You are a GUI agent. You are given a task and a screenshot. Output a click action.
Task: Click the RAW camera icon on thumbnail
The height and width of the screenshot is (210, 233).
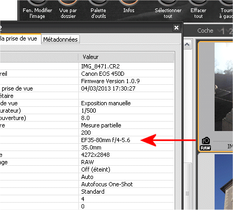206,144
